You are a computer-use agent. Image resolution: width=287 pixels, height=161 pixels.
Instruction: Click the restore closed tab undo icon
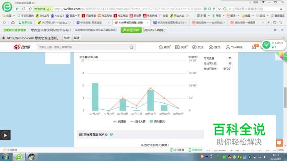[x=280, y=22]
